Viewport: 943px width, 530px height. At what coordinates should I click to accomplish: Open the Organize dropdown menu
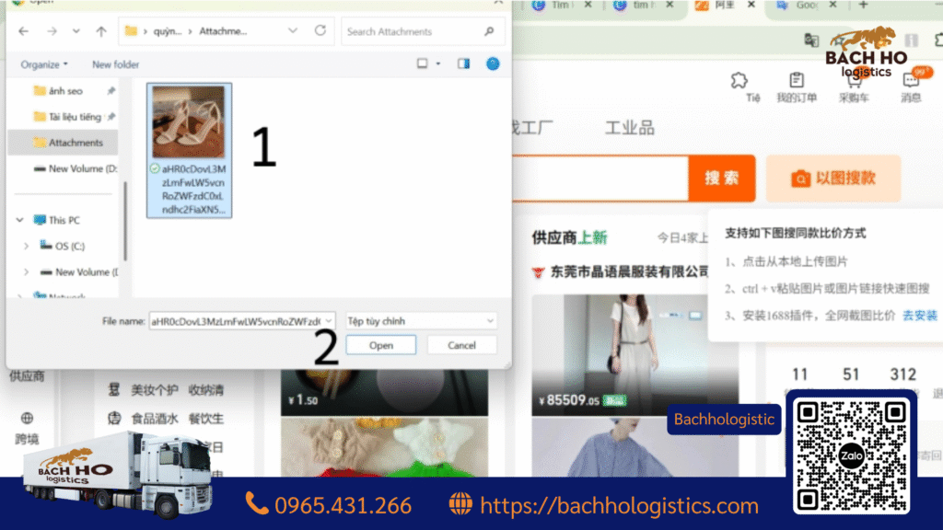(x=44, y=64)
